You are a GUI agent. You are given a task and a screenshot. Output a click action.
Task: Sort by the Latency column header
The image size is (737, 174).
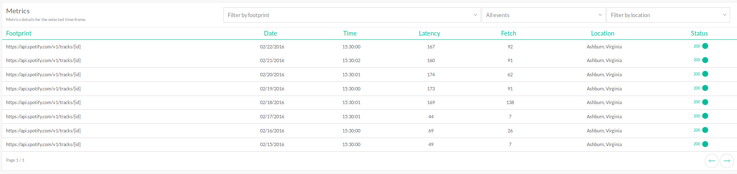[x=429, y=33]
